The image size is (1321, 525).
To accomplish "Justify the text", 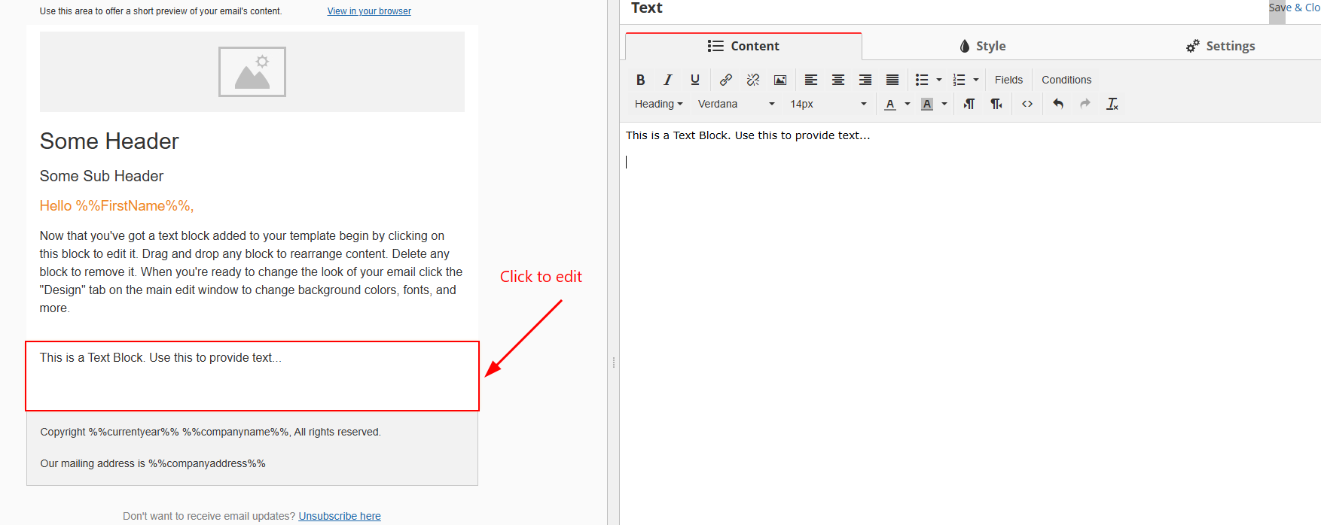I will pyautogui.click(x=892, y=80).
